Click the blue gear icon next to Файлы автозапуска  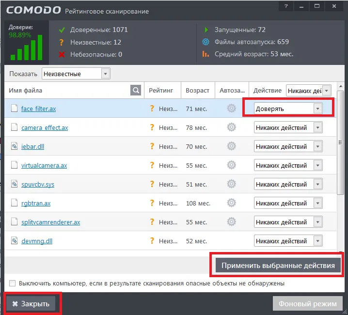[206, 42]
